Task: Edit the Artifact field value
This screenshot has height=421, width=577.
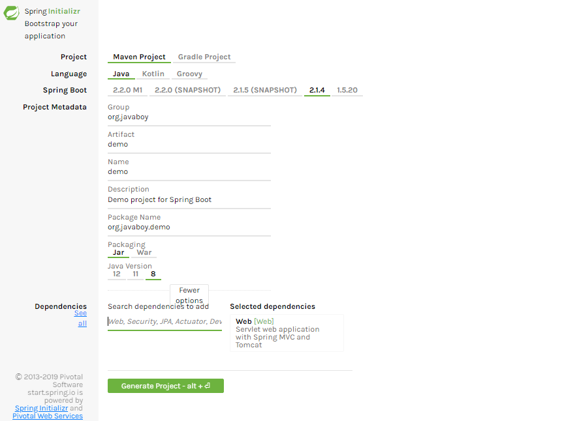Action: click(189, 145)
